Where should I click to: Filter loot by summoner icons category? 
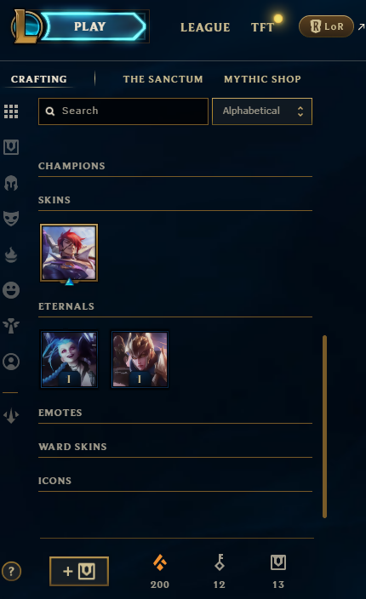coord(11,362)
